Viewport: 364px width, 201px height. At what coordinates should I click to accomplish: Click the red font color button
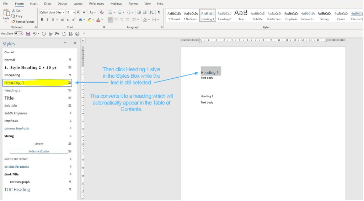tap(98, 20)
